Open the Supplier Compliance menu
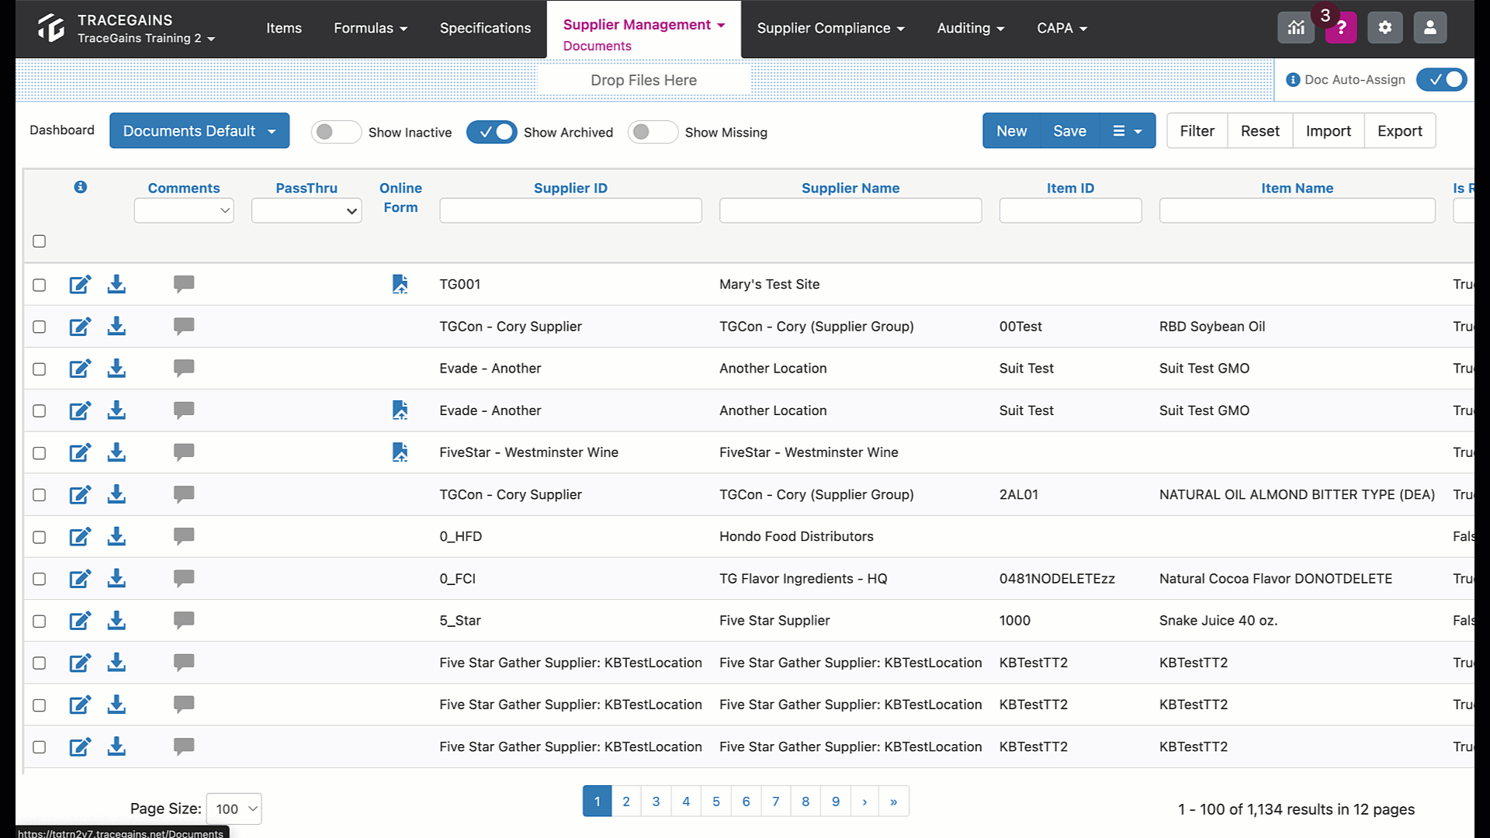The width and height of the screenshot is (1490, 838). 830,28
